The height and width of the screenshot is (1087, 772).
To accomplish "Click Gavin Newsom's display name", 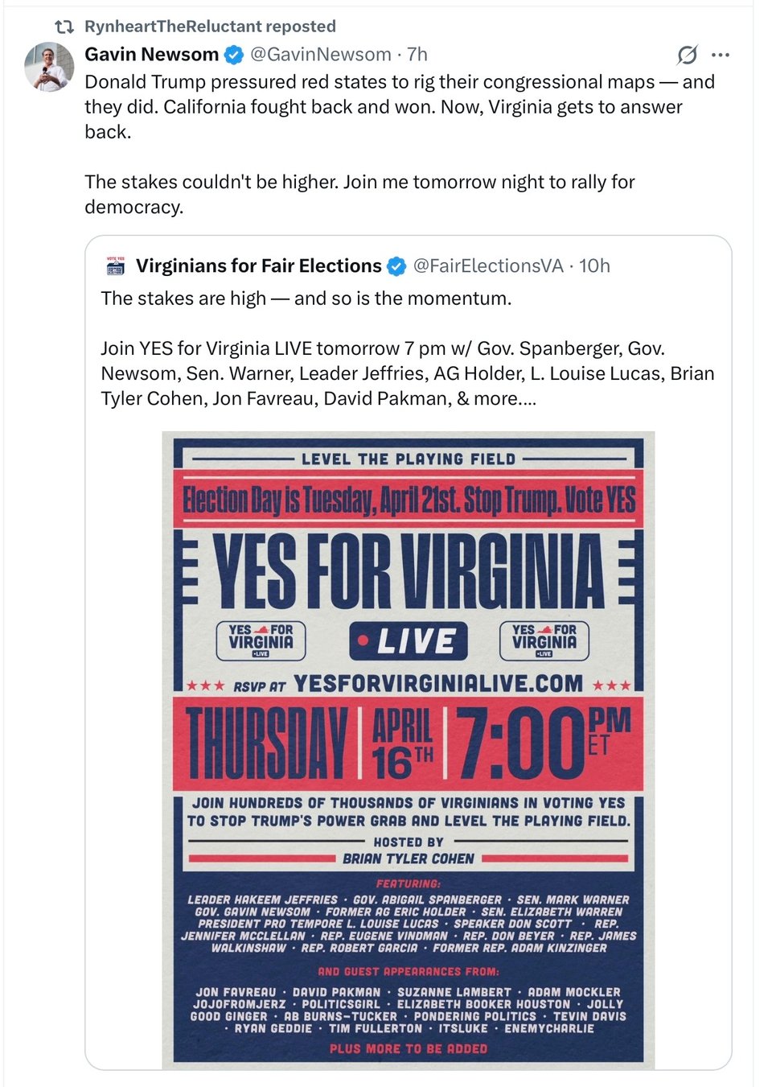I will tap(151, 54).
